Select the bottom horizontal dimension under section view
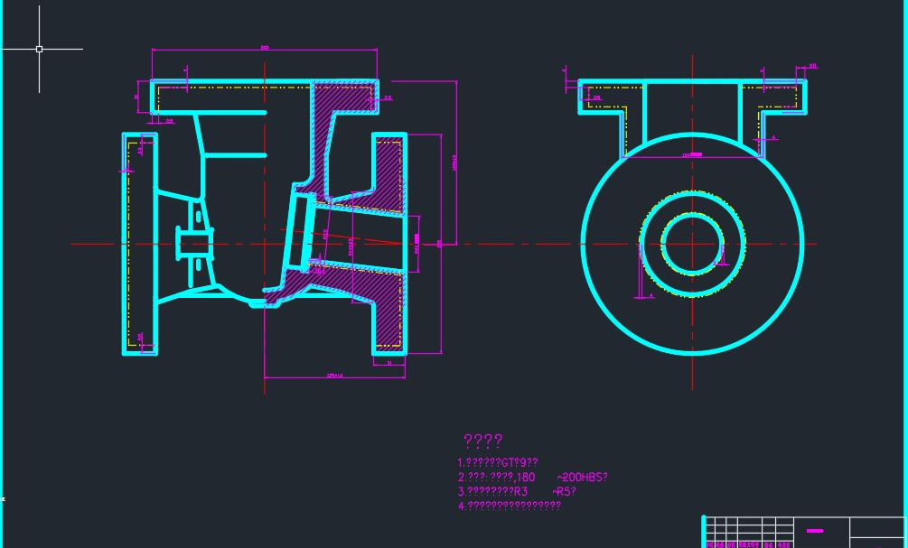Viewport: 908px width, 548px height. (334, 377)
